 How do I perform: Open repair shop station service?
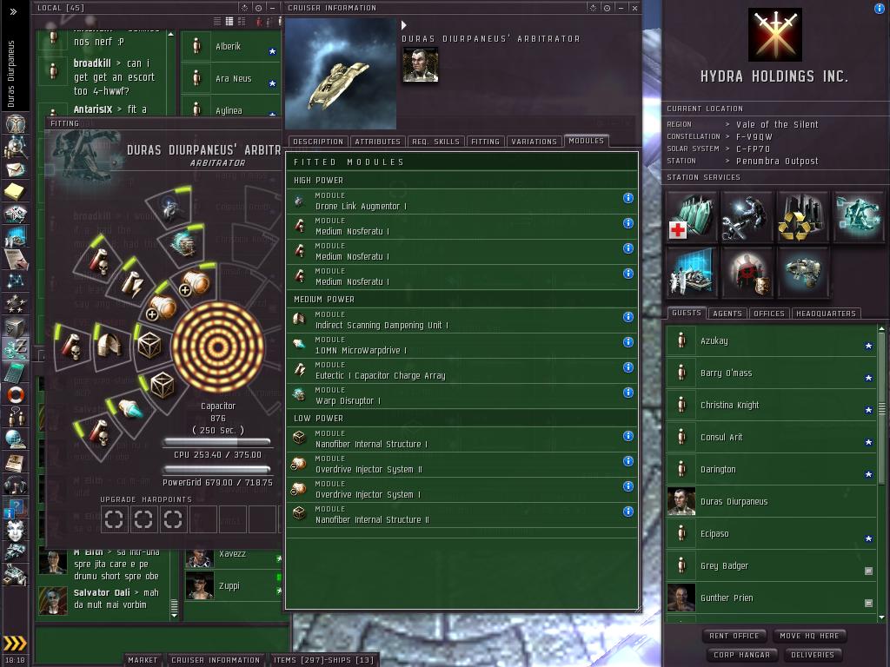click(x=747, y=216)
